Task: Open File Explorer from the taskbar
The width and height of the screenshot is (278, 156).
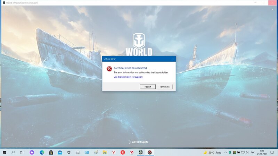Action: (105, 152)
